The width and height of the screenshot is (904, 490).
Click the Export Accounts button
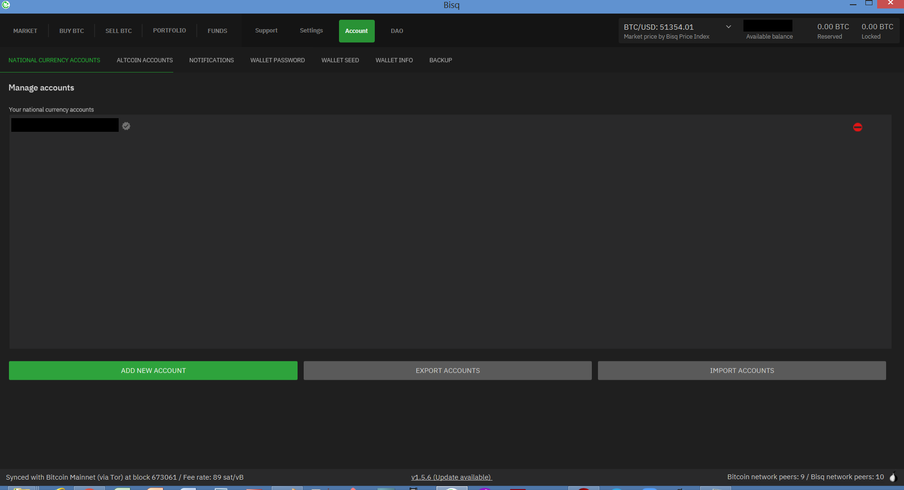pos(447,370)
